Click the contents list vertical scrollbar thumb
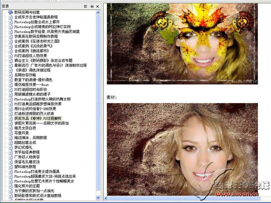This screenshot has height=203, width=271. tap(98, 102)
